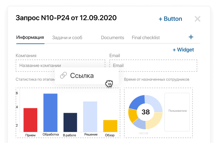Switch to the Информация tab
Viewport: 218px width, 143px height.
[30, 37]
